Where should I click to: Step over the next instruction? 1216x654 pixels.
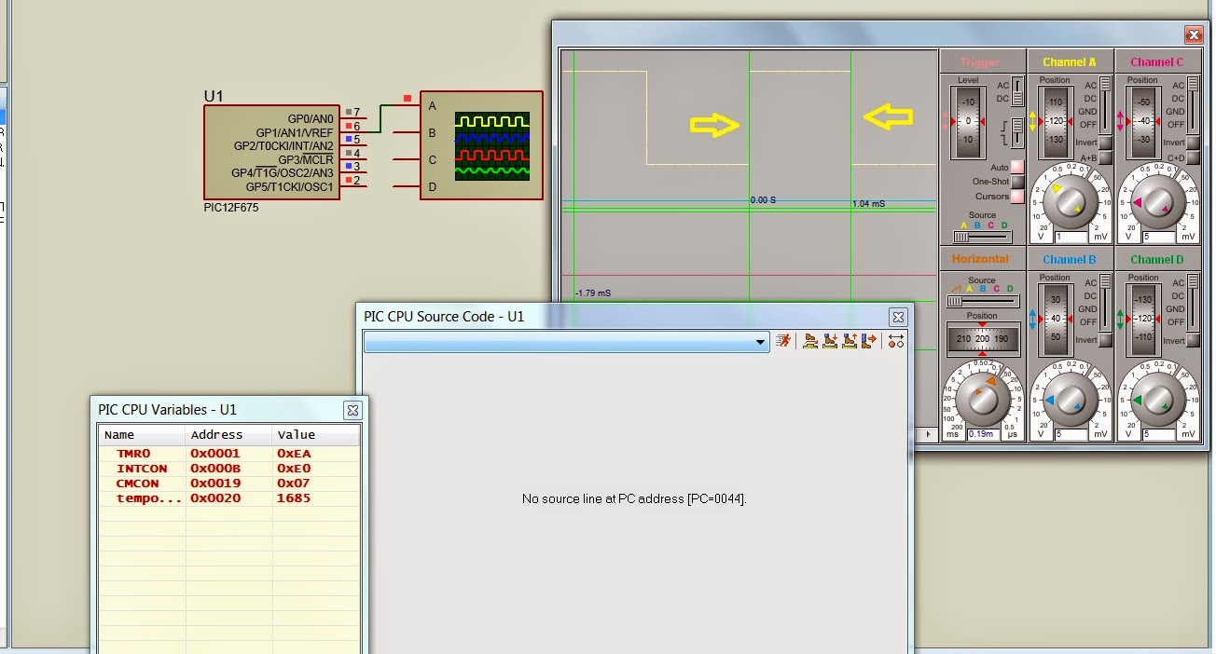pos(808,341)
